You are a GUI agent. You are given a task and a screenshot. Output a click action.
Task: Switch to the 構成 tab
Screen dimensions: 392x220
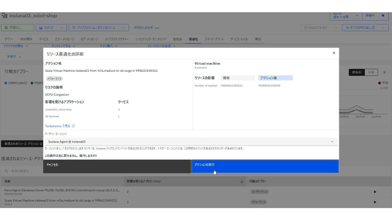(258, 39)
